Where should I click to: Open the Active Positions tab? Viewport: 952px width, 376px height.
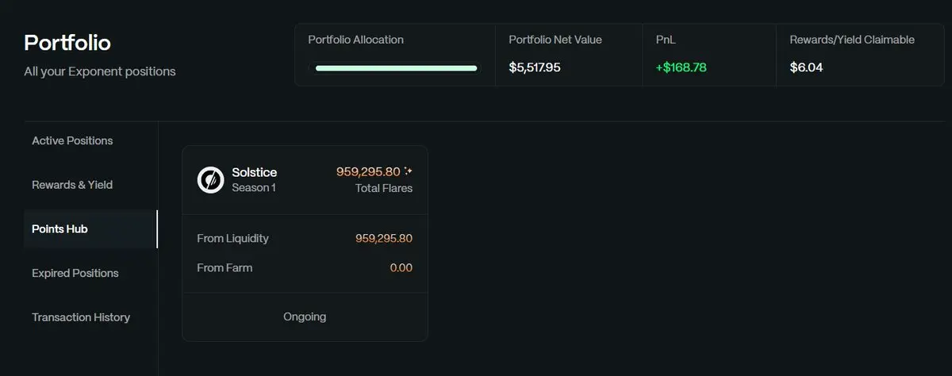[x=72, y=140]
